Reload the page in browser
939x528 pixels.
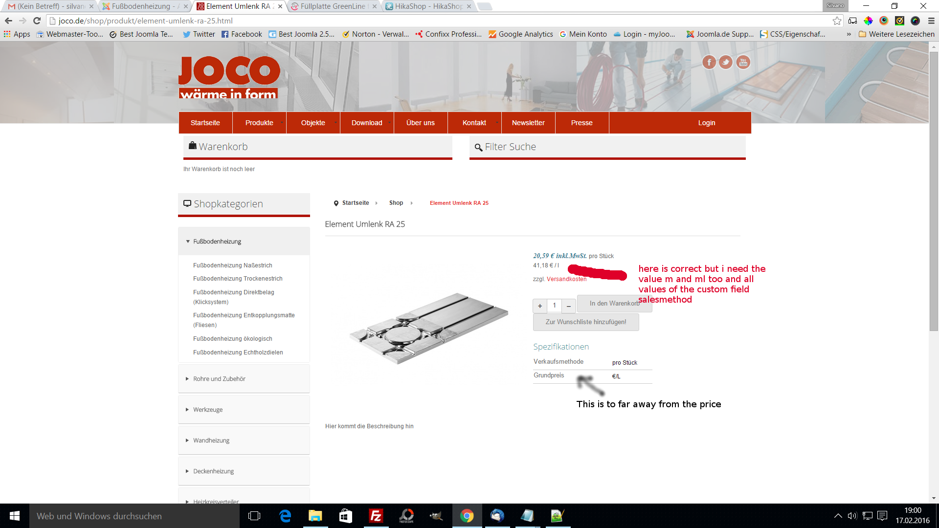(37, 21)
